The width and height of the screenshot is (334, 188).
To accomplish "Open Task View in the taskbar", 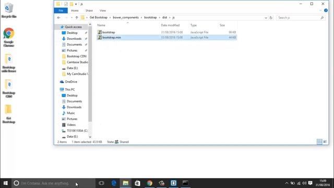I will pyautogui.click(x=101, y=183).
